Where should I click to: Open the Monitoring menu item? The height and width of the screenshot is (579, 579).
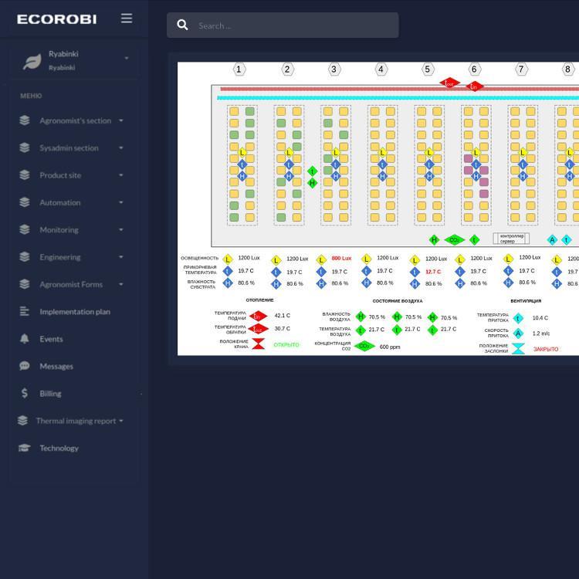59,230
